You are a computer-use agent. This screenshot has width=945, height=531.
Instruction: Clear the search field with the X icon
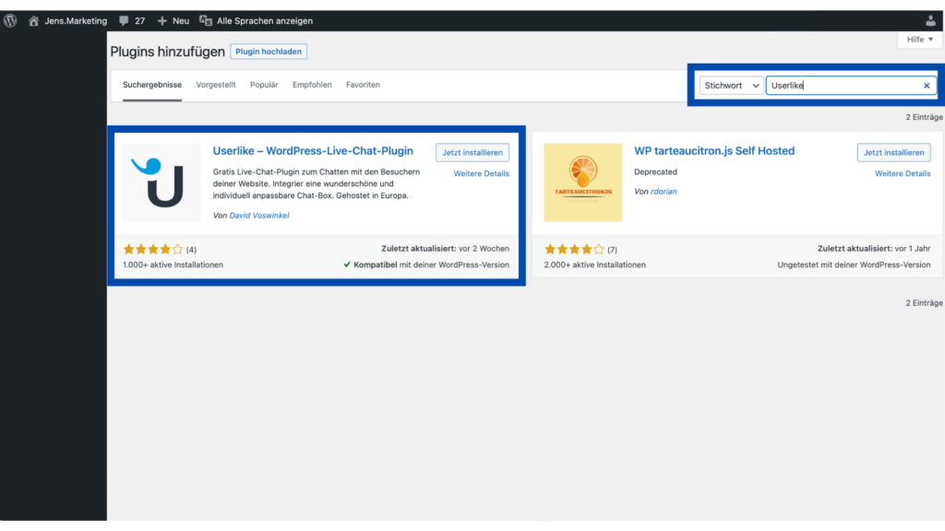point(927,86)
